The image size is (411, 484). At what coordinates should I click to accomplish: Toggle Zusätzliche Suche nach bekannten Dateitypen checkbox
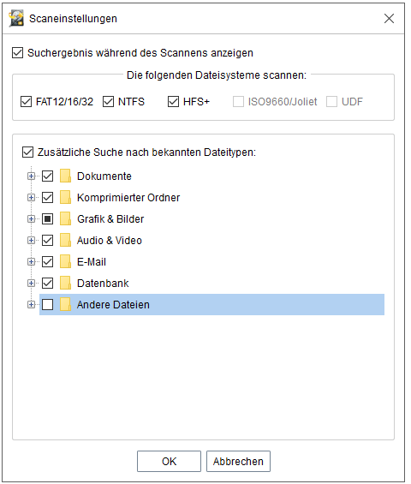click(27, 152)
